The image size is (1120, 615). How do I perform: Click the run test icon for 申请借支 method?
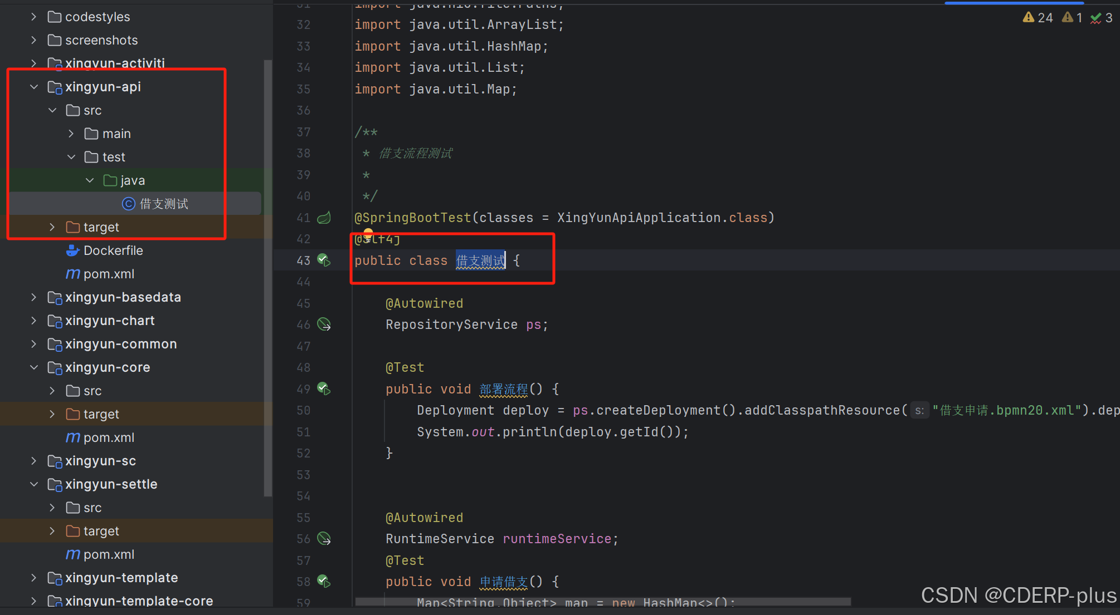(x=324, y=582)
